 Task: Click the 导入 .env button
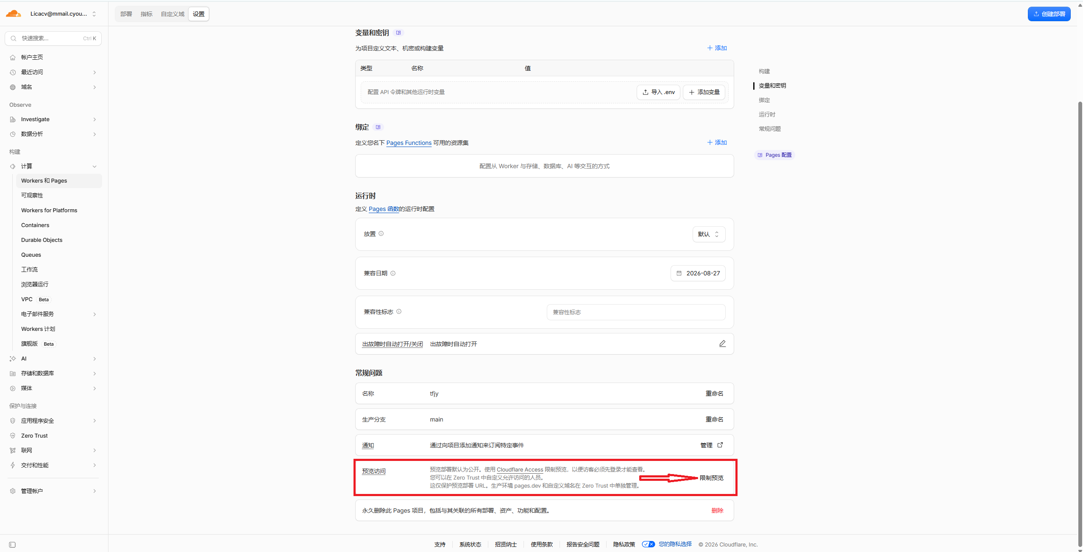[x=658, y=92]
